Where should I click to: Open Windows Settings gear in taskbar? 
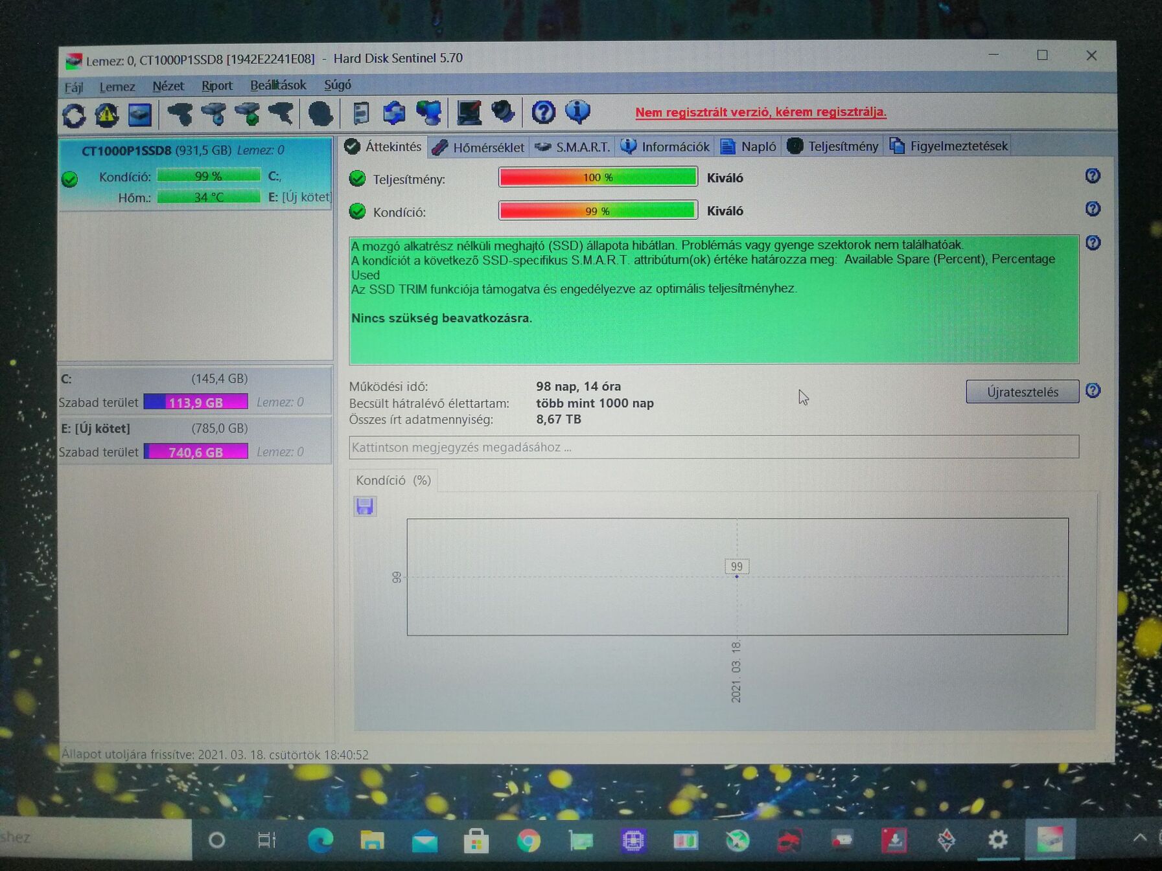998,840
